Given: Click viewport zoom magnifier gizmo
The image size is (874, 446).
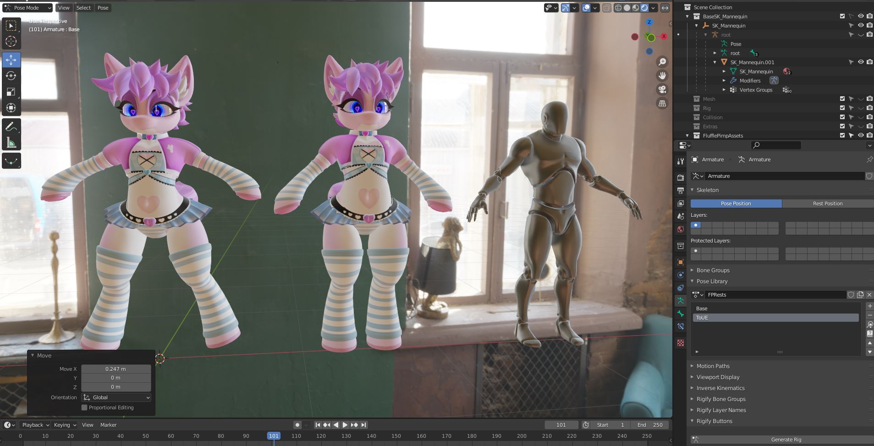Looking at the screenshot, I should click(662, 62).
